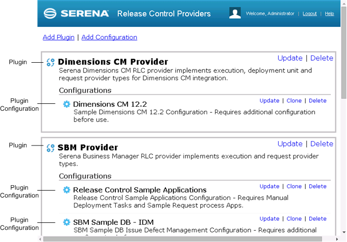Open the Help link

click(x=329, y=13)
